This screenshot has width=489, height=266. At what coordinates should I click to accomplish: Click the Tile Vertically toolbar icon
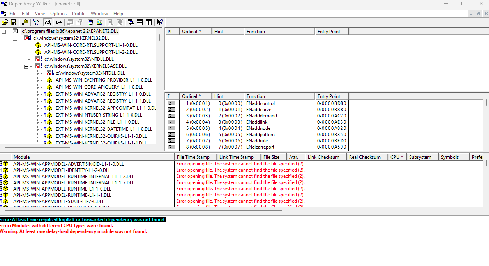point(148,22)
